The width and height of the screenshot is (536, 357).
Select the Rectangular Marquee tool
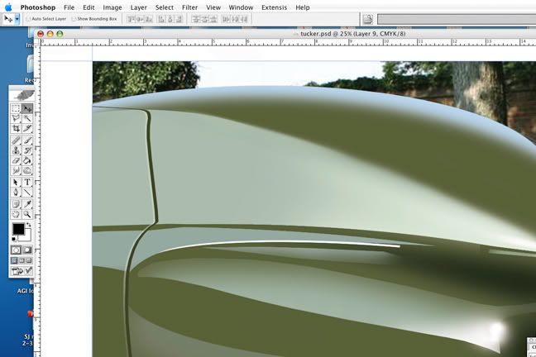coord(16,108)
